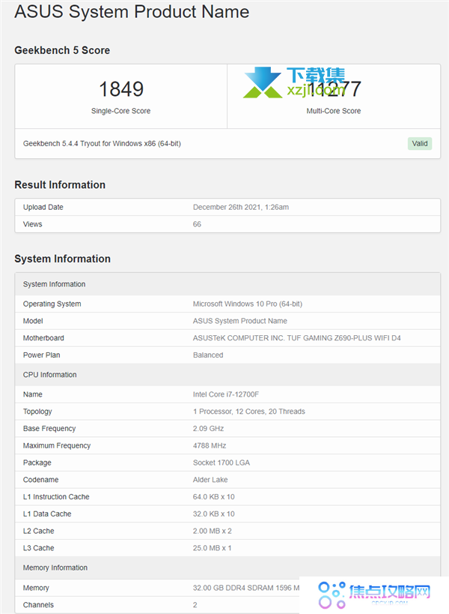Click the CPU Name row label
Viewport: 449px width, 614px height.
pyautogui.click(x=33, y=394)
